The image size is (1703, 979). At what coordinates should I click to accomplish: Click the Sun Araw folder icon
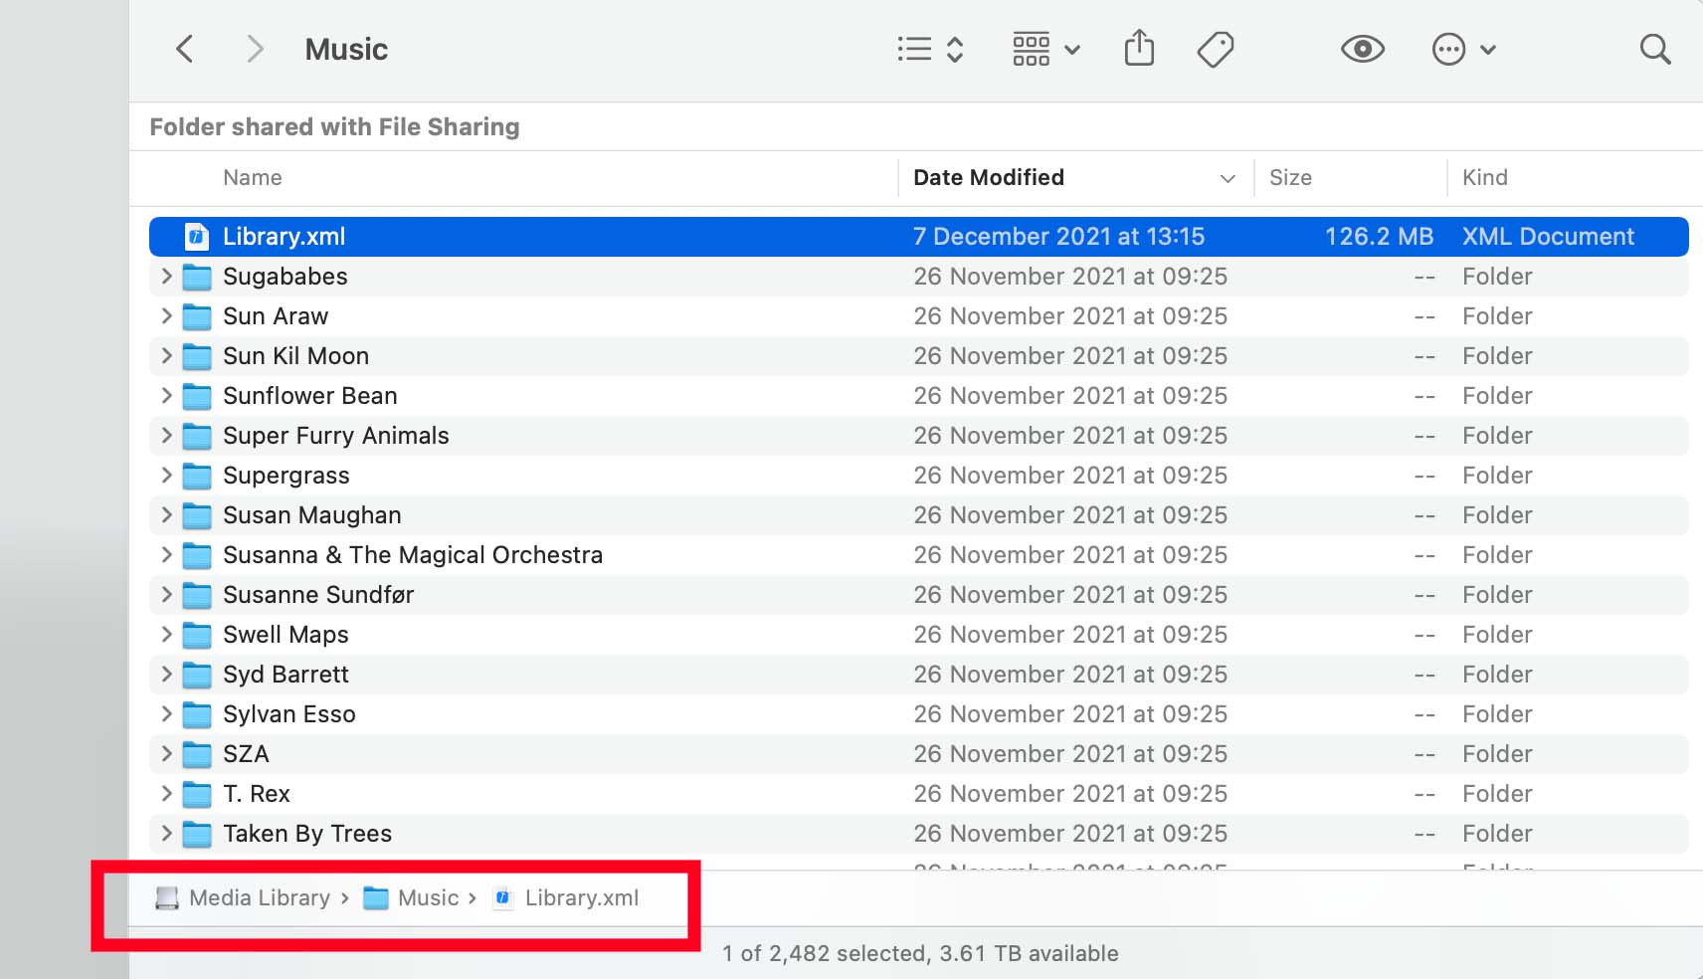point(197,316)
